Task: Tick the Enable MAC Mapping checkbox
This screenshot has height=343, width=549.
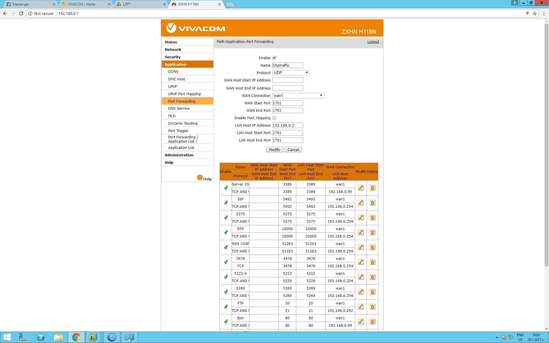Action: [x=274, y=118]
